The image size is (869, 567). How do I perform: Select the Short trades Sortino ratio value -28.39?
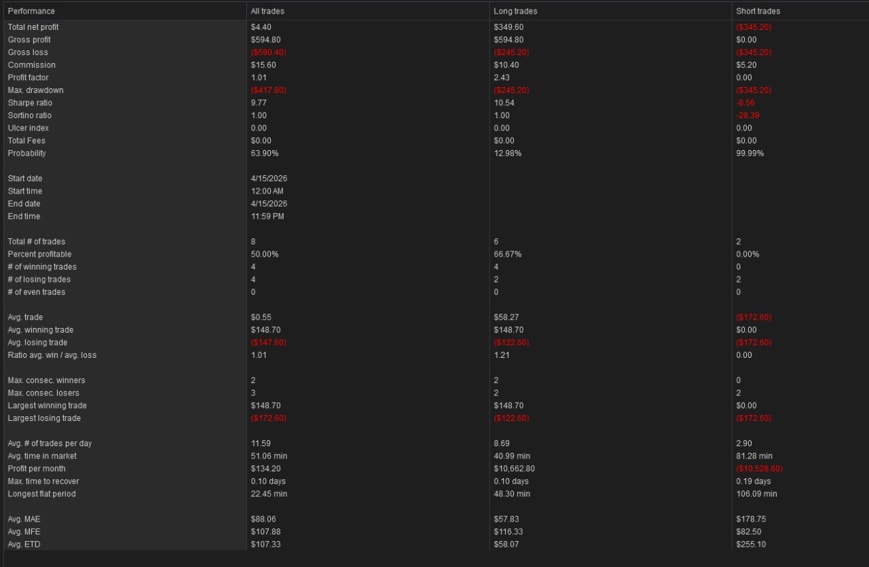click(x=747, y=115)
